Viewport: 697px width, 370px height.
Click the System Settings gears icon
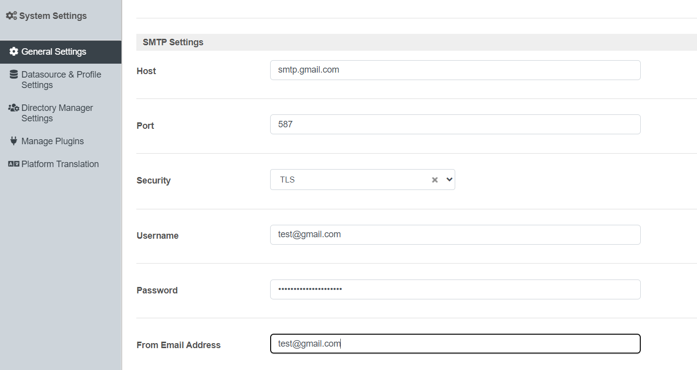pos(11,16)
